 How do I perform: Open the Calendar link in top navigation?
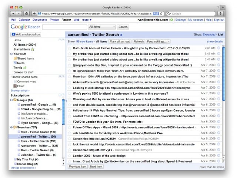click(x=24, y=19)
